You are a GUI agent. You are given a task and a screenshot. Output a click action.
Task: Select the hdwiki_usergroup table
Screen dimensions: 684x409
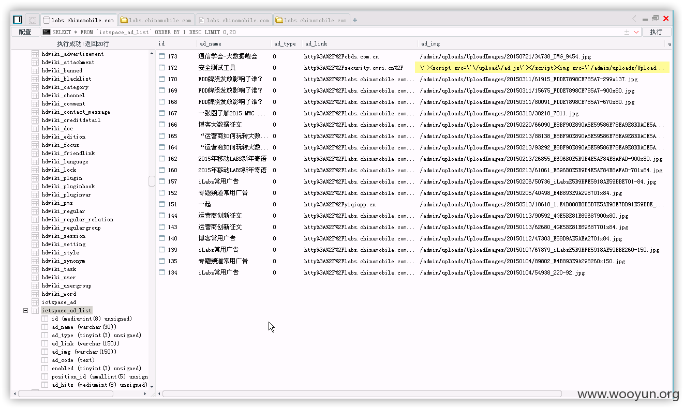(x=66, y=285)
